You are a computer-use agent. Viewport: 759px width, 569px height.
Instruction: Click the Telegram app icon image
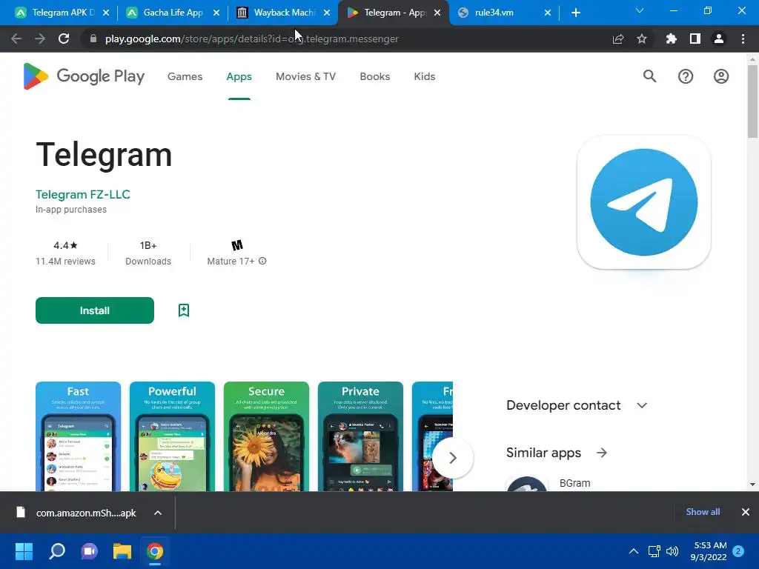(644, 202)
